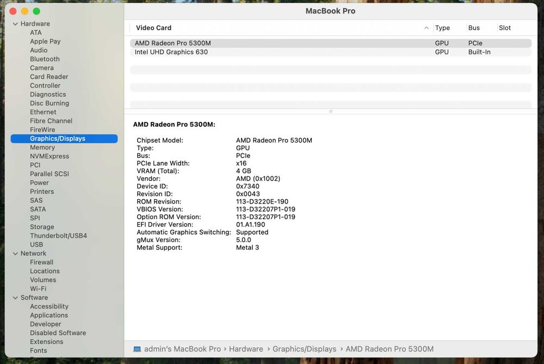Image resolution: width=544 pixels, height=364 pixels.
Task: Select Graphics/Displays in the sidebar
Action: tap(64, 138)
